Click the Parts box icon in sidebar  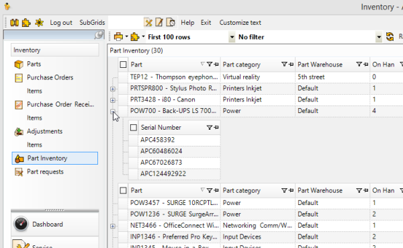[19, 64]
